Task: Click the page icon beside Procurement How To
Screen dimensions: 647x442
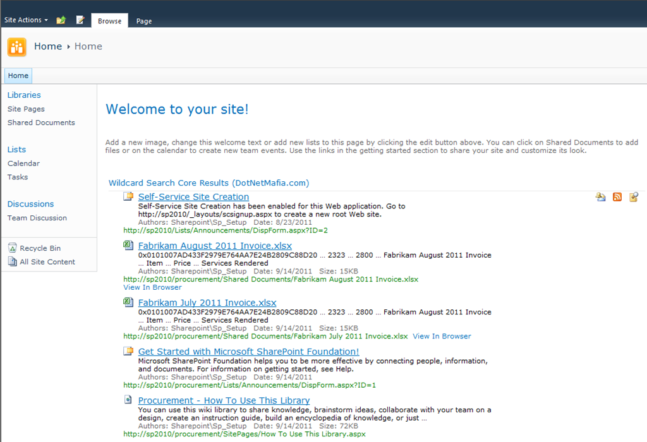Action: point(128,400)
